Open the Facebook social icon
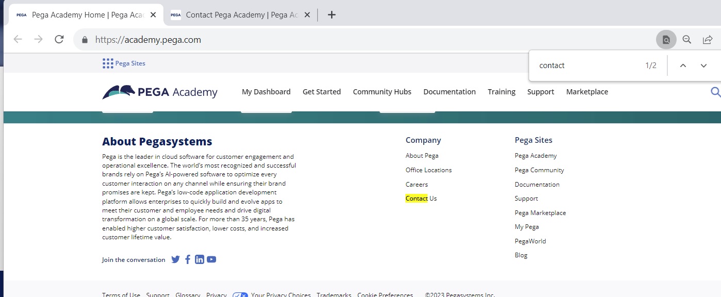The image size is (721, 297). [188, 259]
